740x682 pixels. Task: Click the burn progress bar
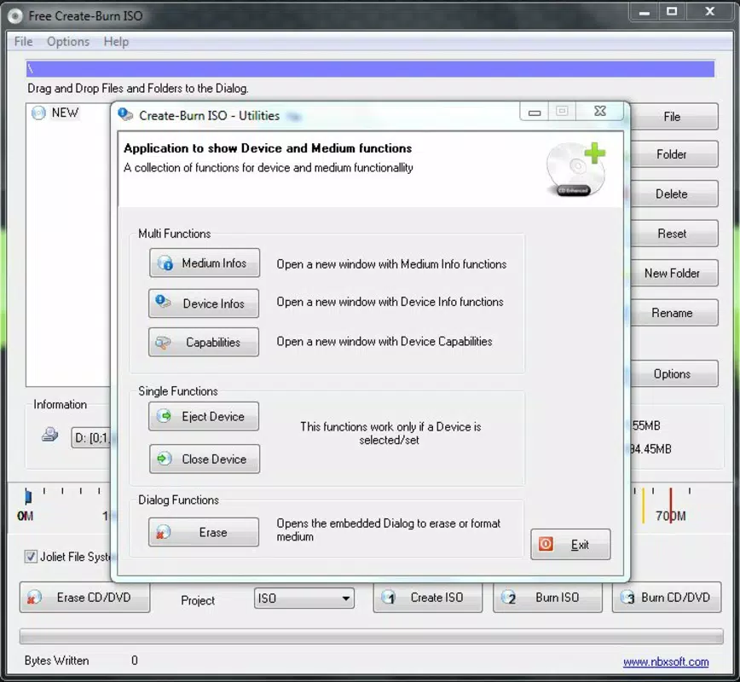(x=371, y=636)
